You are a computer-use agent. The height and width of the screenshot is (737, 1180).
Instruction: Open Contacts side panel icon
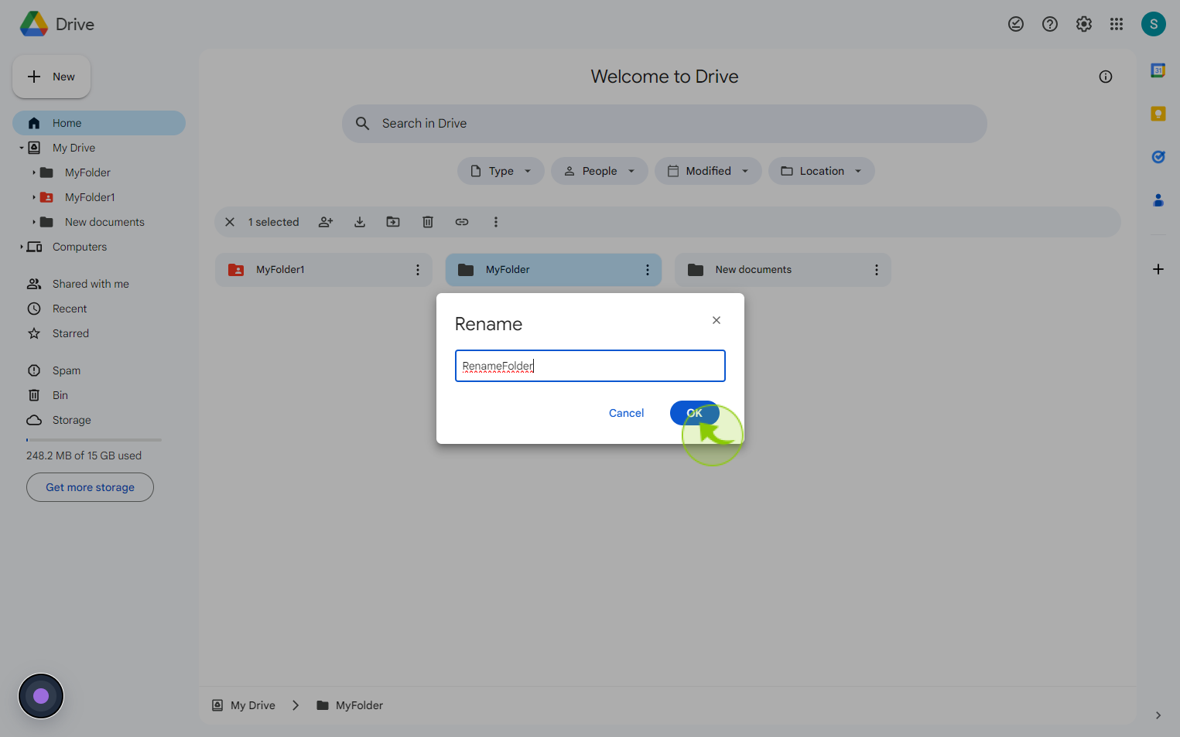click(x=1158, y=200)
